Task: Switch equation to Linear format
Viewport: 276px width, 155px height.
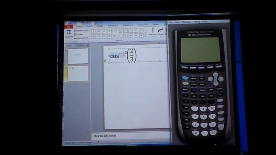Action: click(x=78, y=34)
